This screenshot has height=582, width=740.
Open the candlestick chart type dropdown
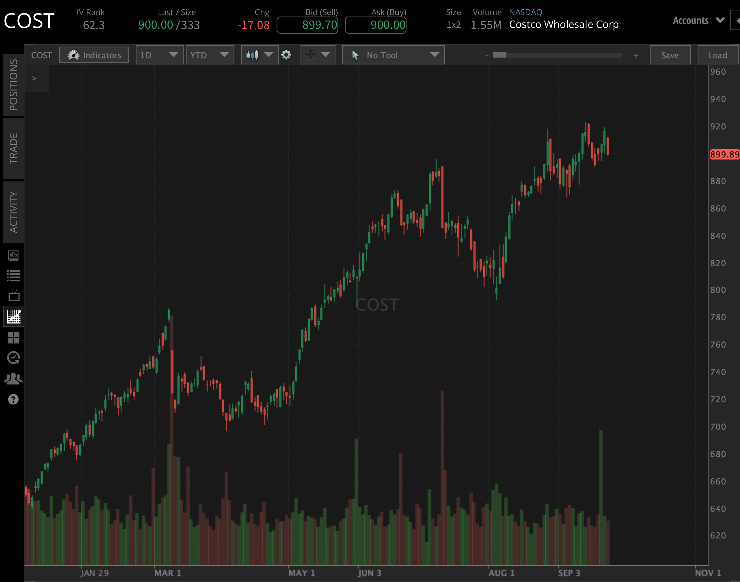click(x=259, y=54)
